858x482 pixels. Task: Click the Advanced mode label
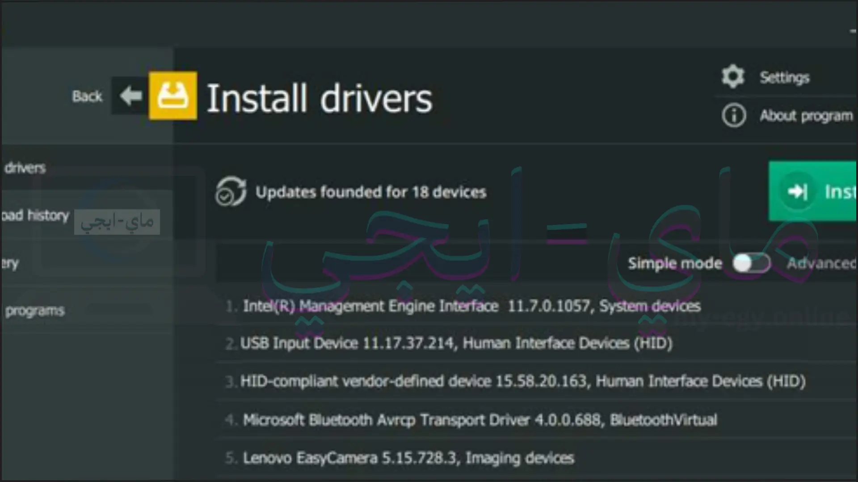[x=821, y=263]
